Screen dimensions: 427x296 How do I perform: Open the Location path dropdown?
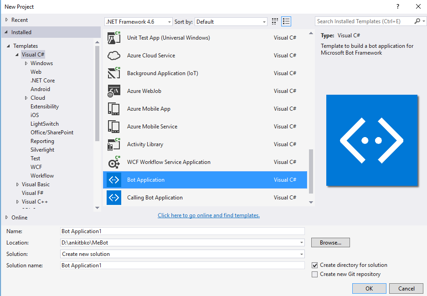click(302, 243)
